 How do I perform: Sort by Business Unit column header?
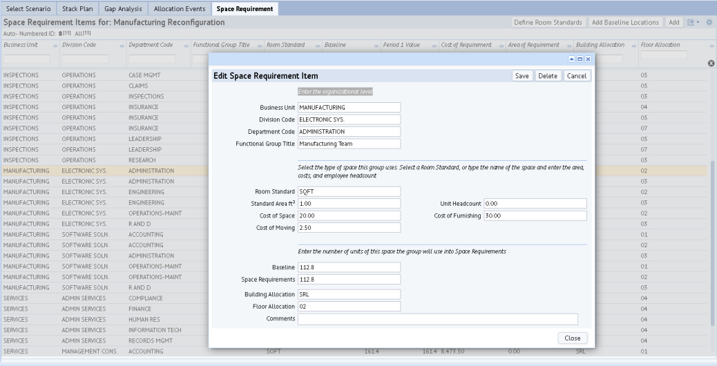pos(21,45)
